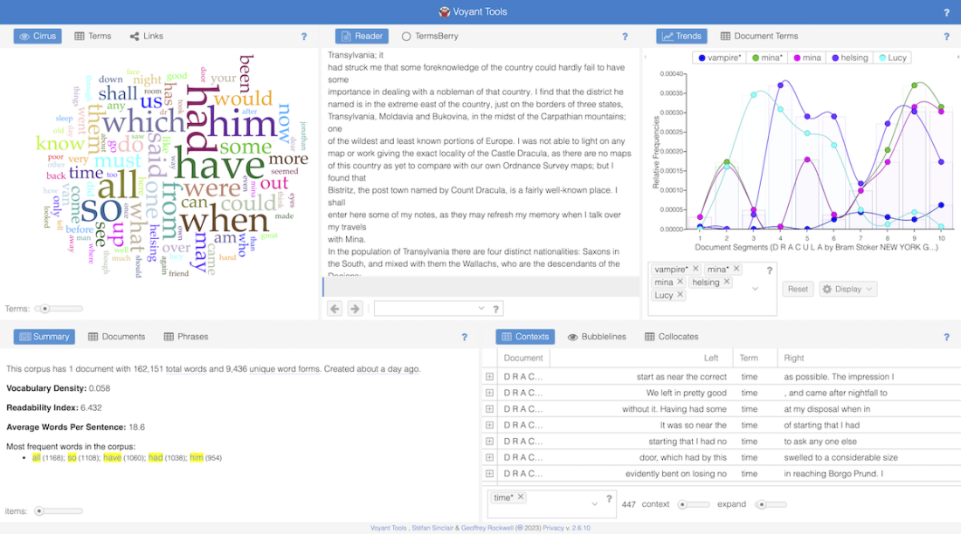Switch to the Bubblelines tab
Screen dimensions: 961x534
(598, 337)
